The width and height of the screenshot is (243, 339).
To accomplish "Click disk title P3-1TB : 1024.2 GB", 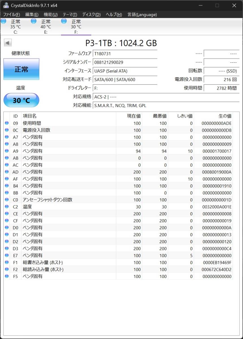I will click(121, 43).
